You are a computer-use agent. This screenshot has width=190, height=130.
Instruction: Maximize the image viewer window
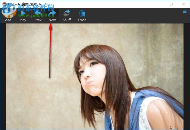[171, 4]
